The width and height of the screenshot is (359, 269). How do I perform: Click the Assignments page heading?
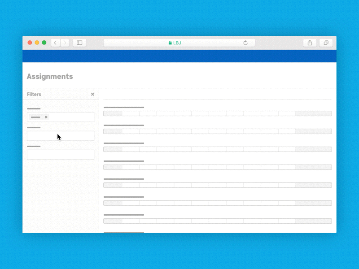(50, 76)
